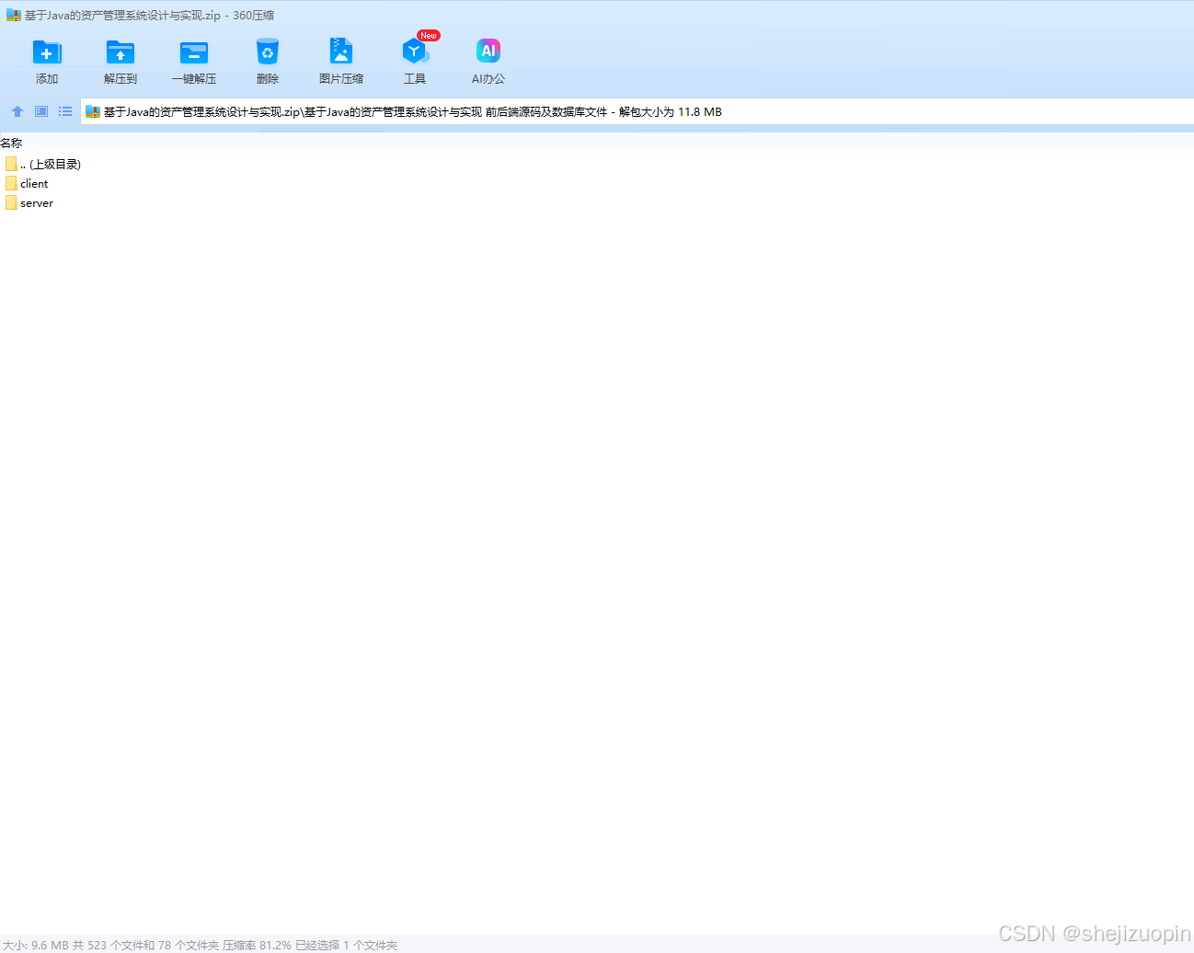Switch to list view mode
The width and height of the screenshot is (1194, 953).
click(x=65, y=111)
